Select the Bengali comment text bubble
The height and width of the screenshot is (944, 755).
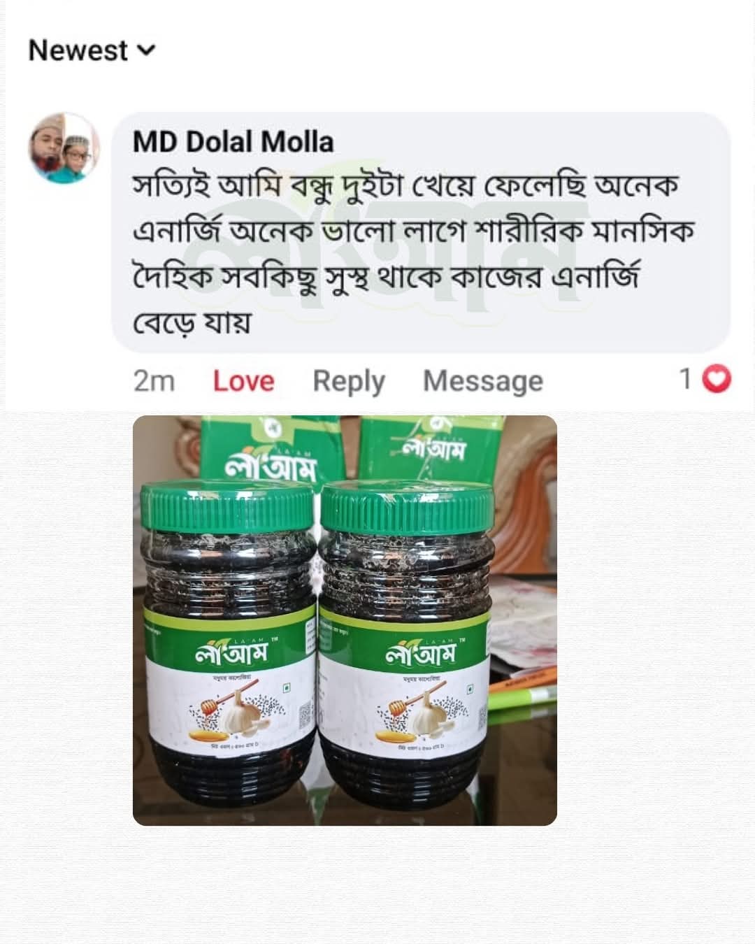tap(422, 232)
